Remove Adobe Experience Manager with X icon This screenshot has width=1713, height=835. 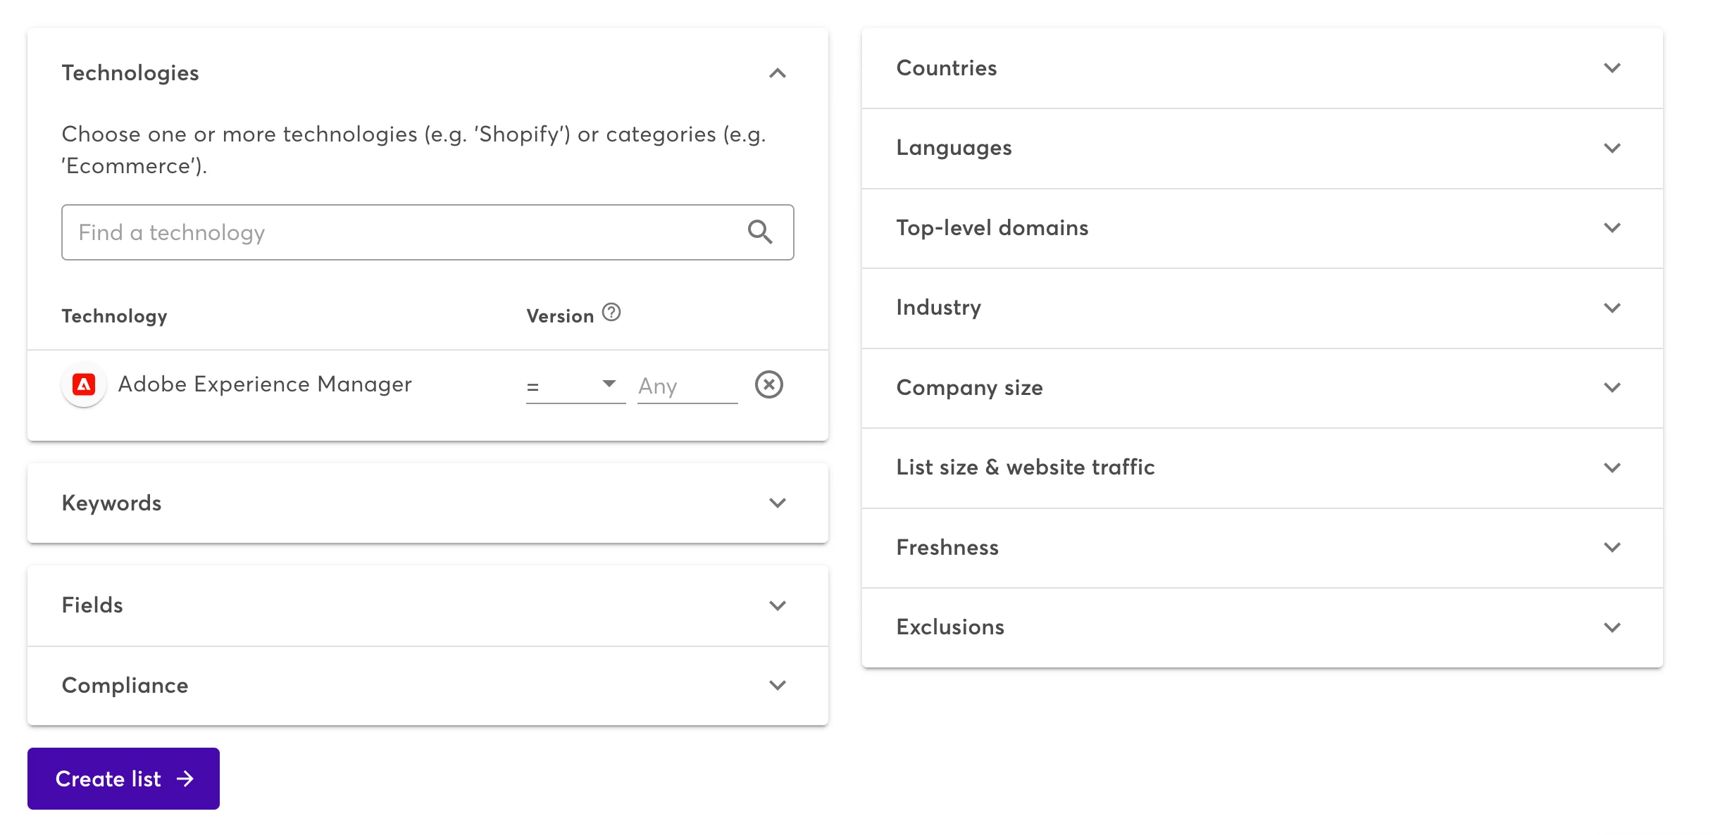pyautogui.click(x=768, y=384)
